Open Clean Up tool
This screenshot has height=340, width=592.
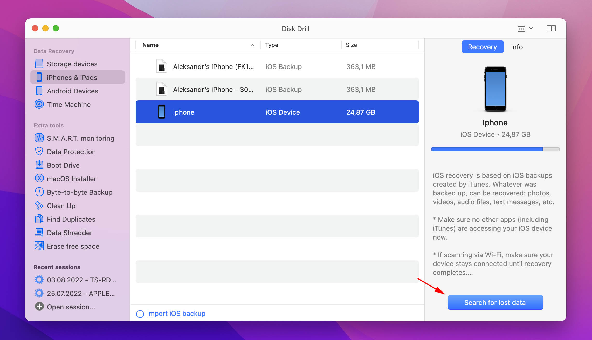[x=78, y=206]
